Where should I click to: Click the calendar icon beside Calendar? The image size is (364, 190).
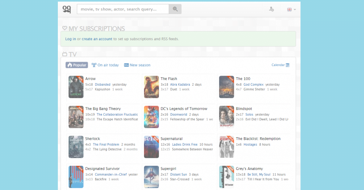pyautogui.click(x=288, y=65)
